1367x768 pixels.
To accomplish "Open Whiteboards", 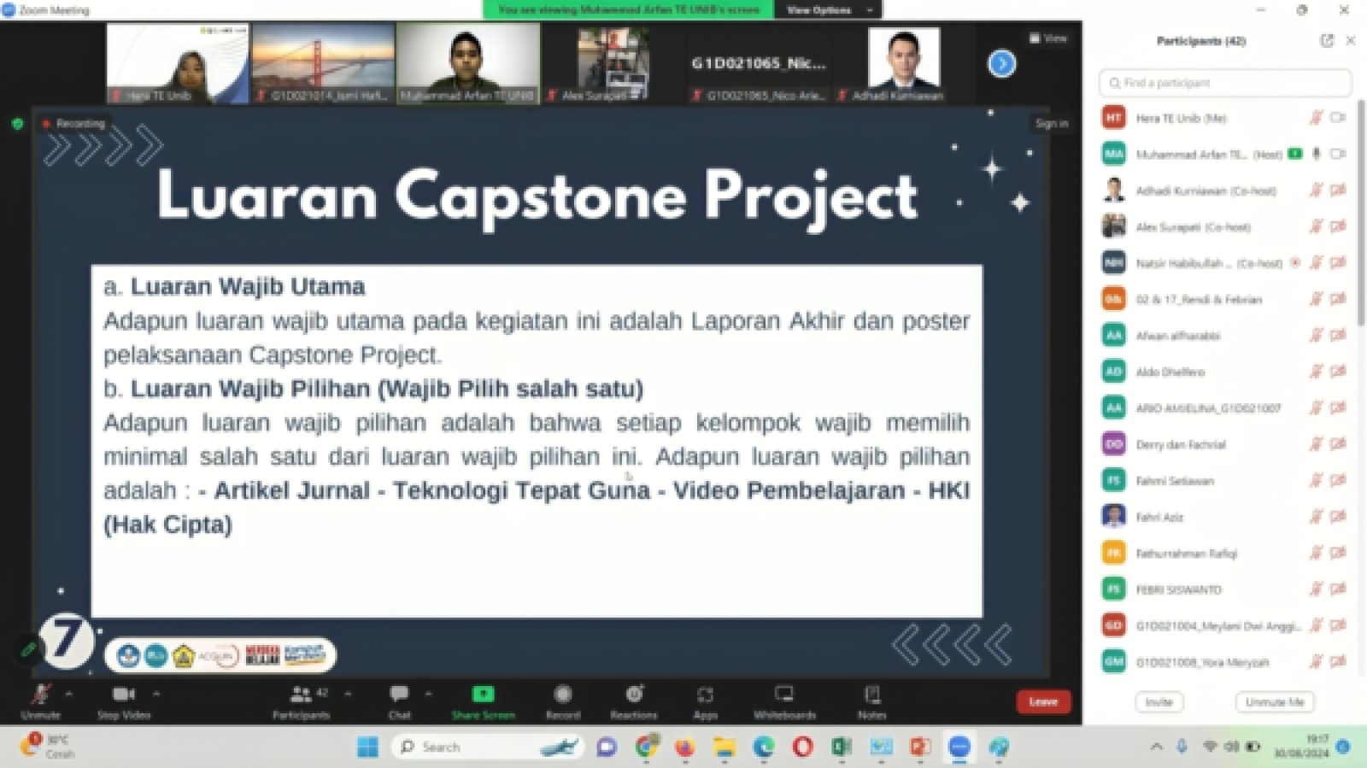I will (x=784, y=701).
